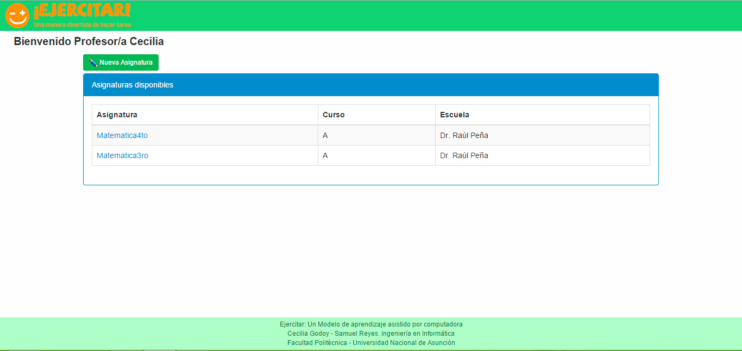Viewport: 742px width, 351px height.
Task: Click the Curso column header
Action: pyautogui.click(x=334, y=115)
